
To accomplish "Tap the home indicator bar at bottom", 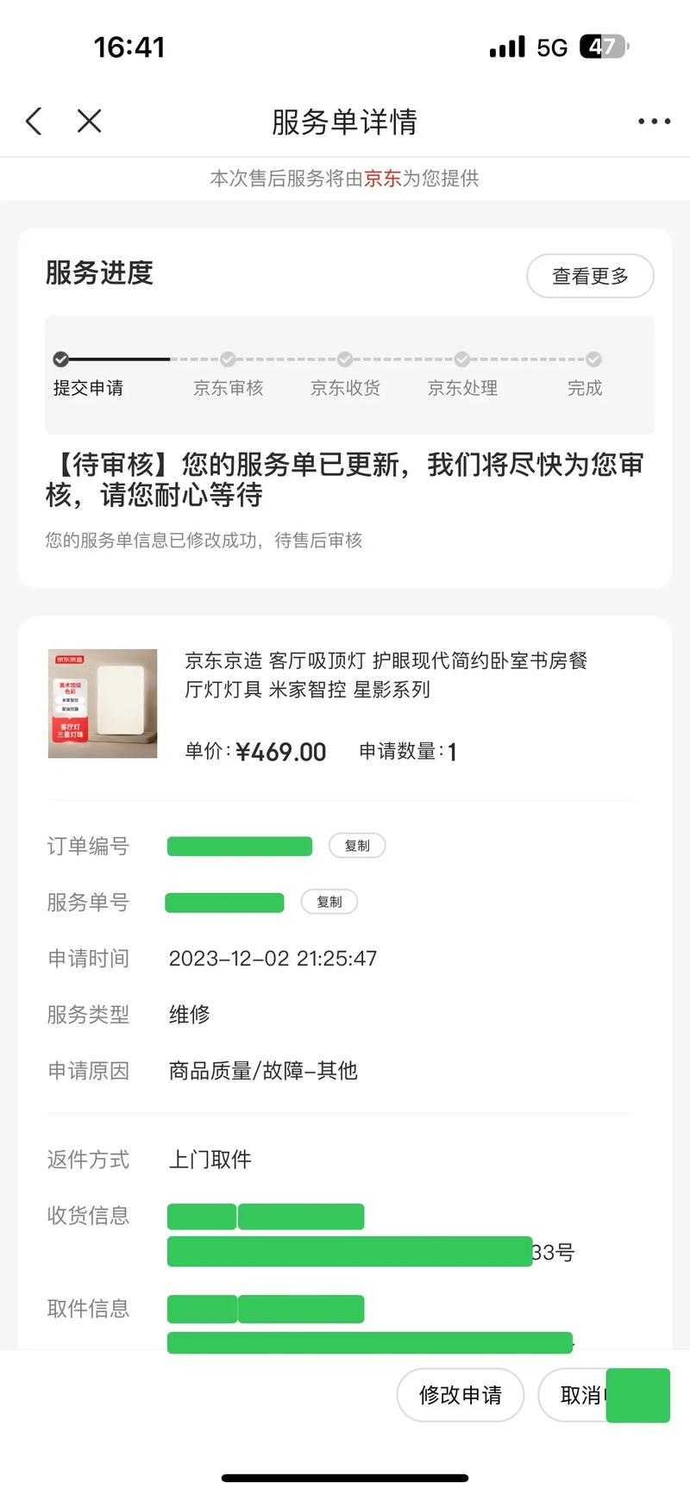I will tap(345, 1476).
